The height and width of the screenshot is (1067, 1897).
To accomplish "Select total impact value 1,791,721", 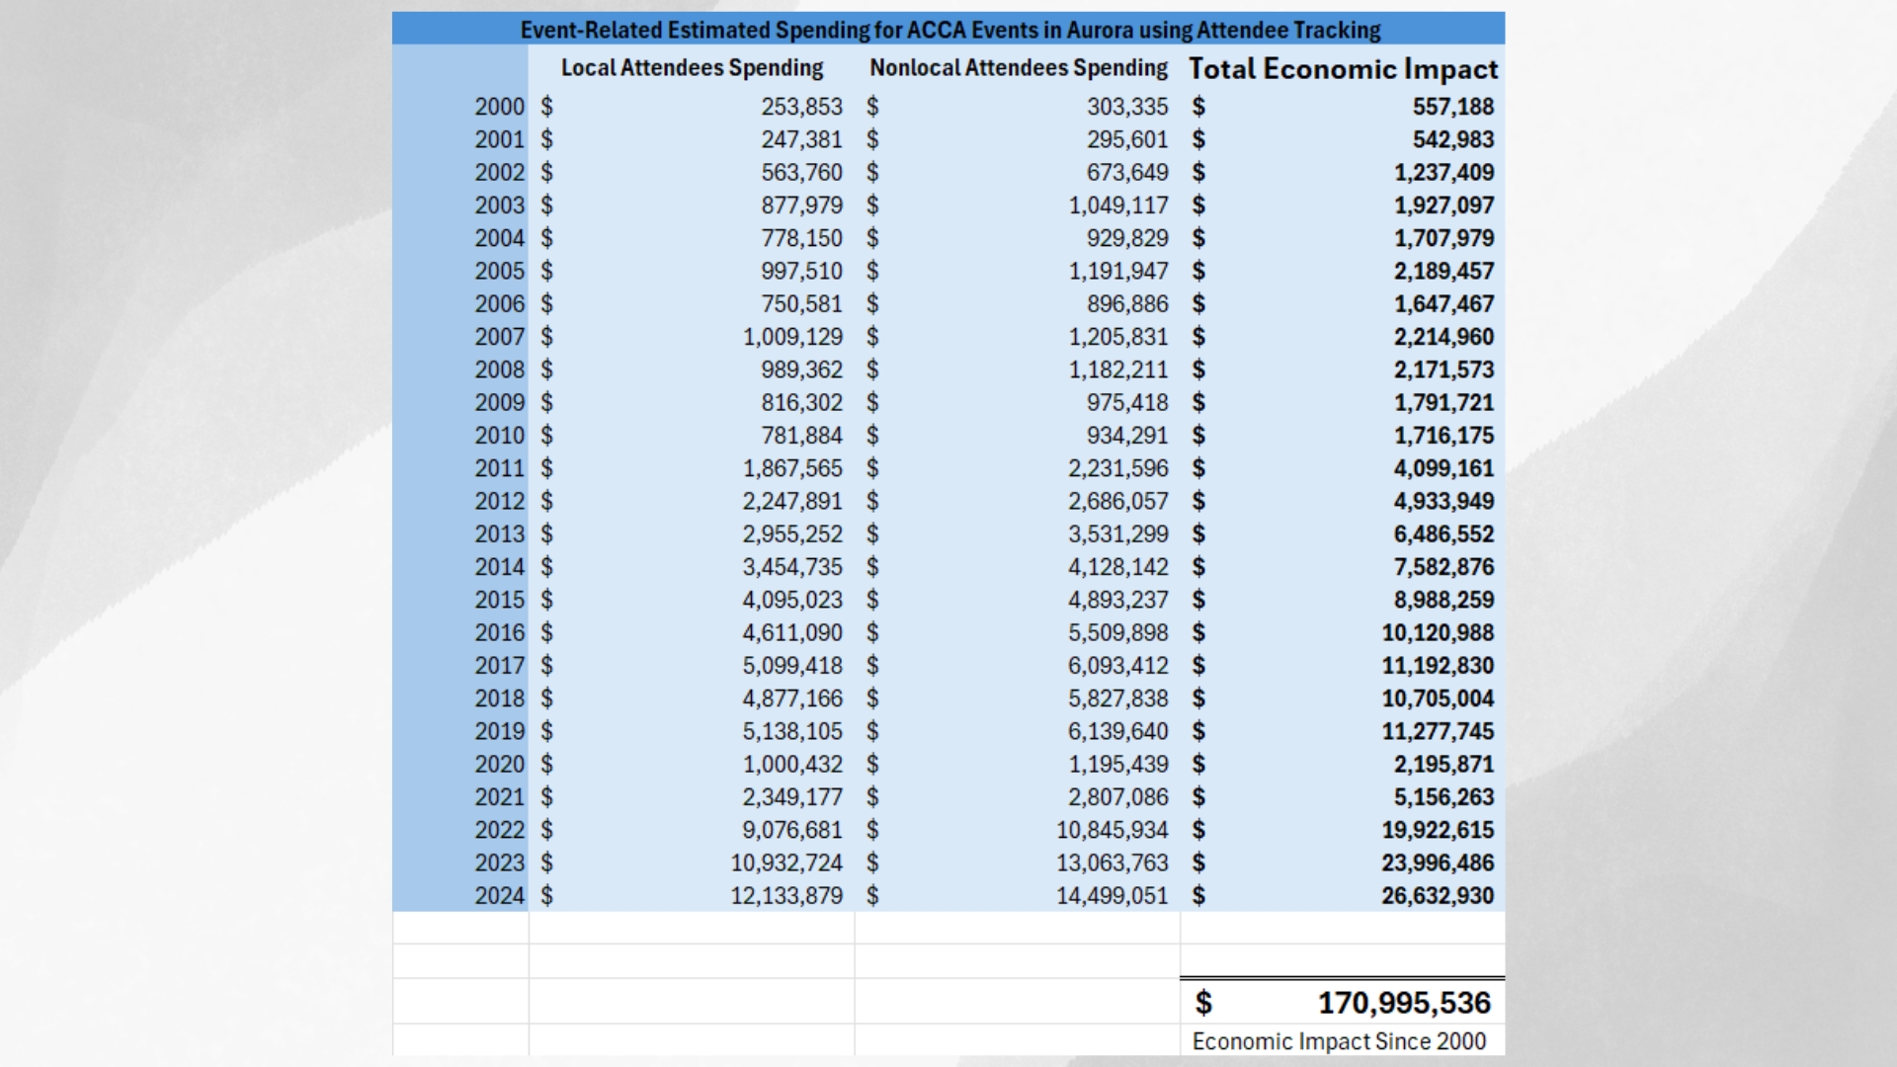I will 1444,402.
